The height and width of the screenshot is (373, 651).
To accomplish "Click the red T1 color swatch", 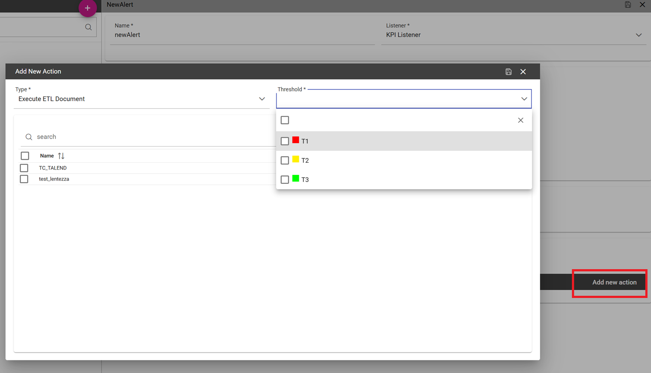I will (x=296, y=140).
